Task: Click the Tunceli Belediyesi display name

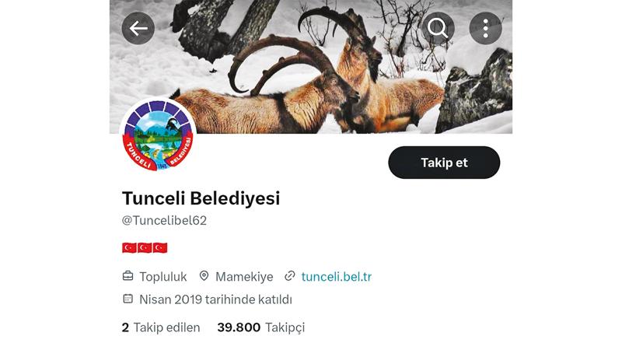Action: (201, 198)
